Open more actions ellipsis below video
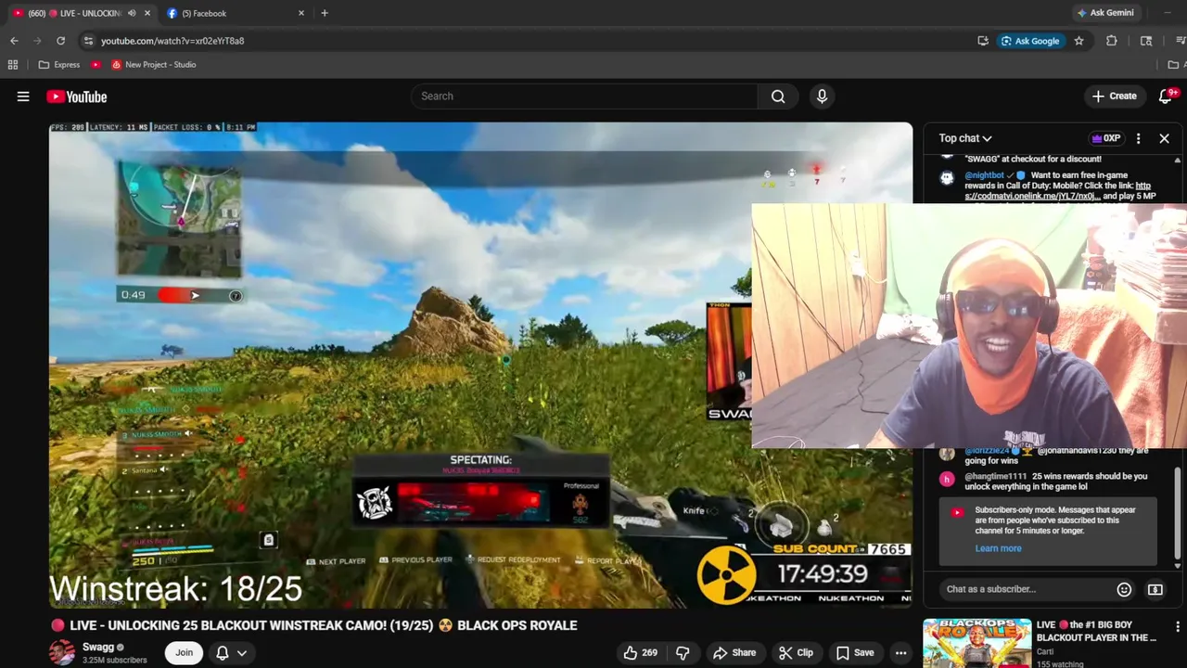Image resolution: width=1187 pixels, height=668 pixels. pyautogui.click(x=900, y=652)
